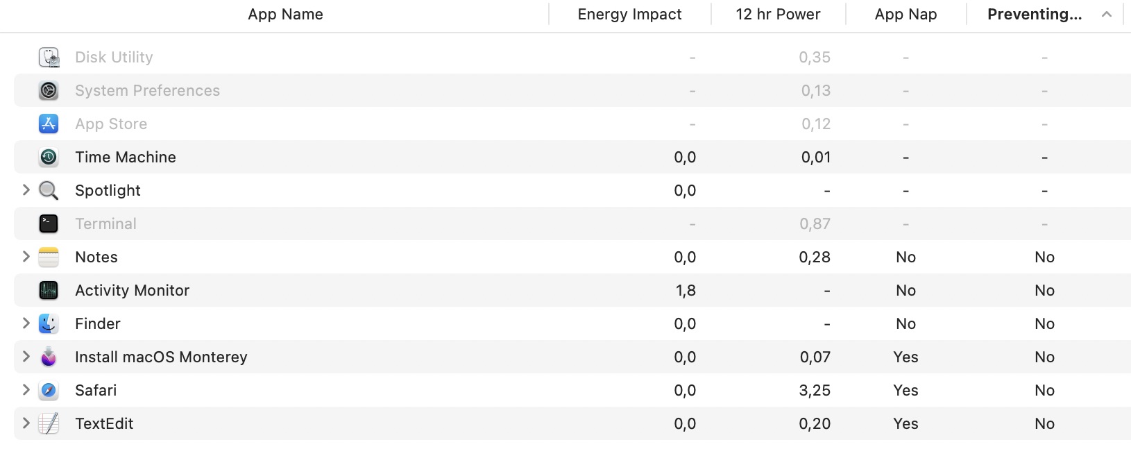The image size is (1131, 465).
Task: Sort by App Name column header
Action: [x=285, y=15]
